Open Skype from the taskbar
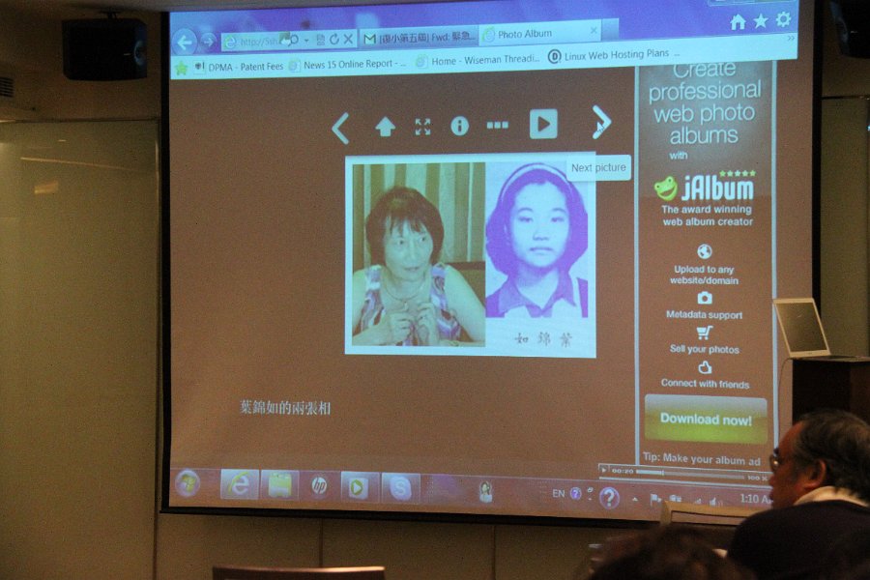870x580 pixels. click(x=399, y=487)
